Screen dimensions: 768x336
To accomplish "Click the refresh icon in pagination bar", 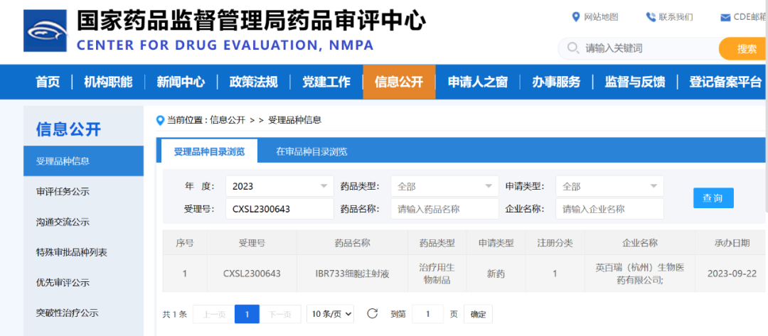I will [x=372, y=313].
